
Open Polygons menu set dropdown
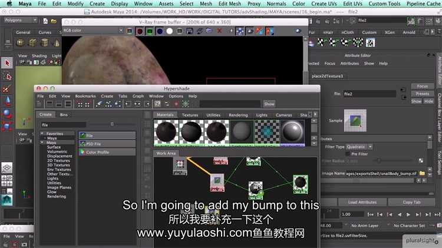[x=21, y=20]
